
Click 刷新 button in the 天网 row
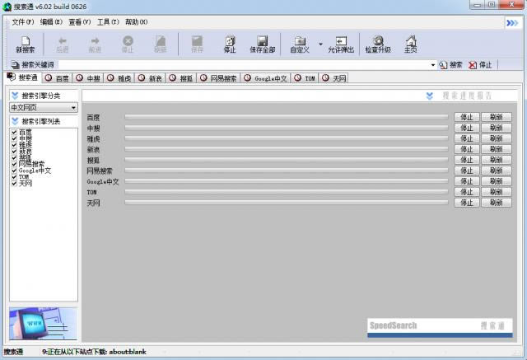[497, 203]
